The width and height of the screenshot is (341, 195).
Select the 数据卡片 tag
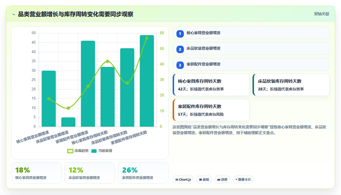(x=243, y=179)
